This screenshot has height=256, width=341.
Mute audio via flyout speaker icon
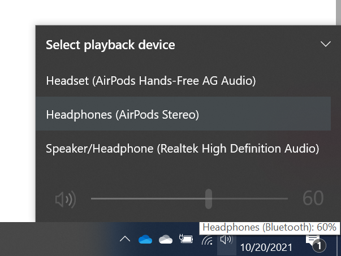click(66, 199)
